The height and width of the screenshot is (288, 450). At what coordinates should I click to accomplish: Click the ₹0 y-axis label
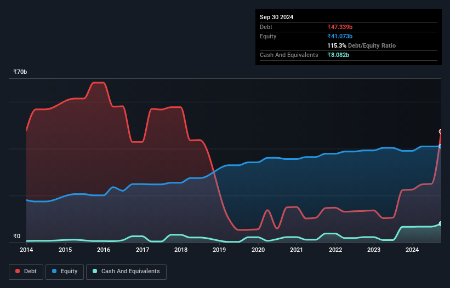pyautogui.click(x=17, y=236)
